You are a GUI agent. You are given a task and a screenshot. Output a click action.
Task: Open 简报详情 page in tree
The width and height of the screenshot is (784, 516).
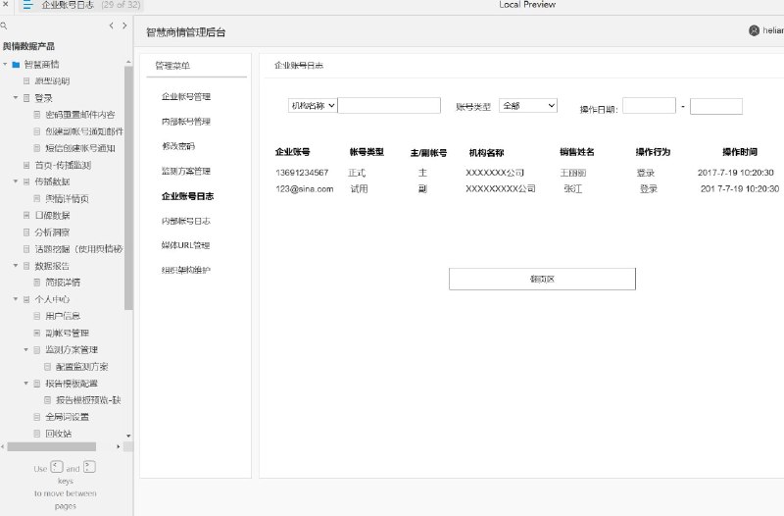[x=63, y=283]
